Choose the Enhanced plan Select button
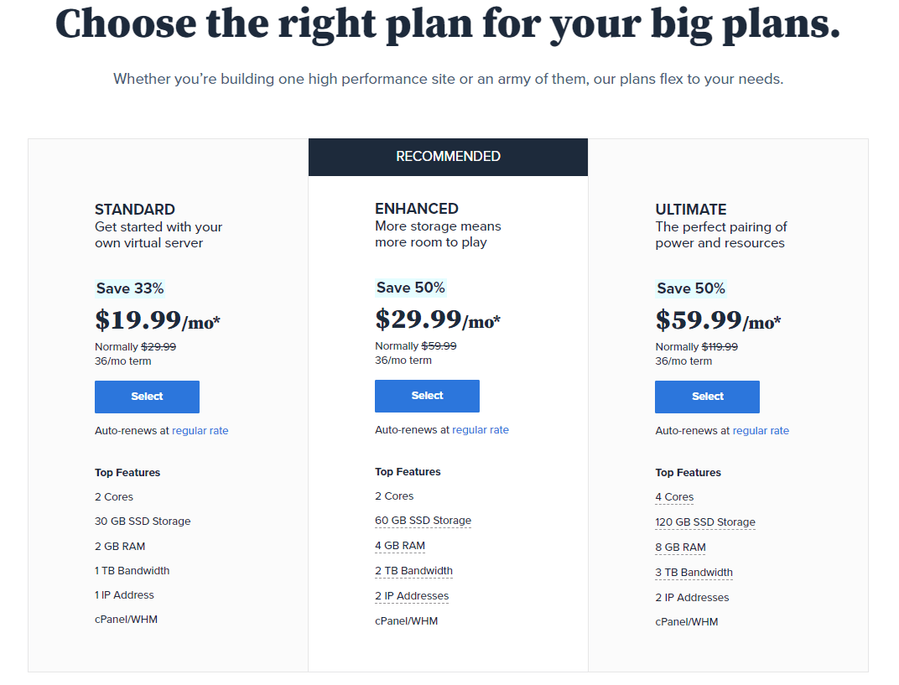This screenshot has height=685, width=899. point(427,396)
